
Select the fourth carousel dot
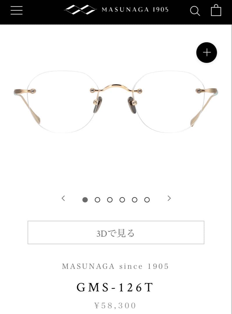(x=122, y=200)
